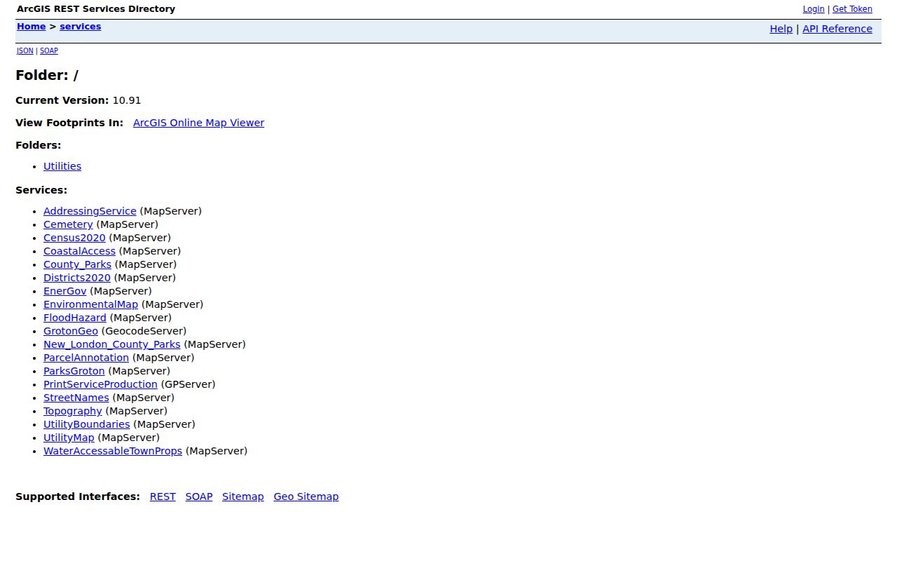Select the ParcelAnnotation service

(86, 358)
